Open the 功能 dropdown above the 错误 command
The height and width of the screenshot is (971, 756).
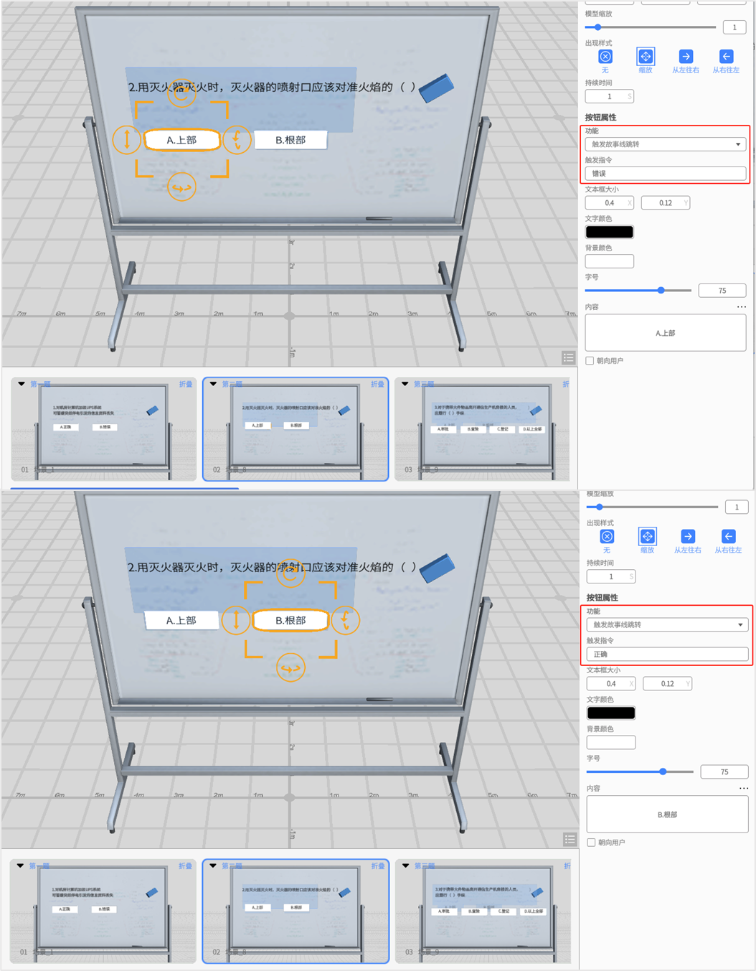pos(666,144)
